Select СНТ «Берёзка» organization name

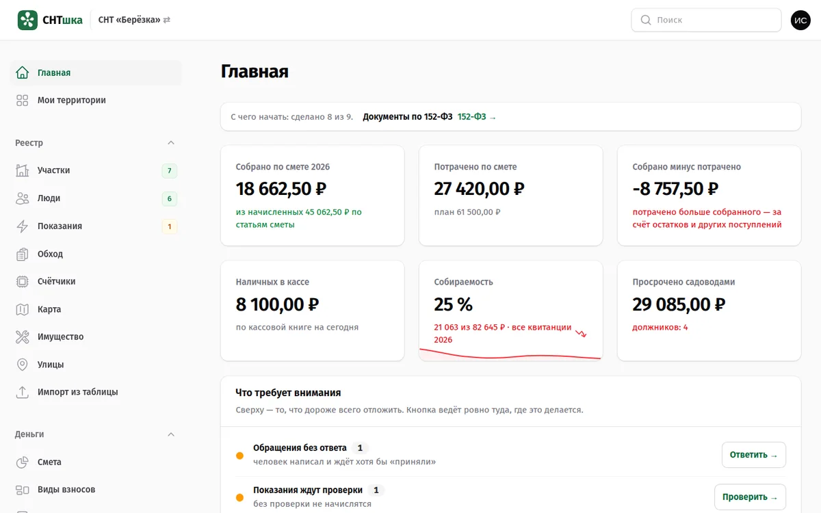[x=129, y=20]
